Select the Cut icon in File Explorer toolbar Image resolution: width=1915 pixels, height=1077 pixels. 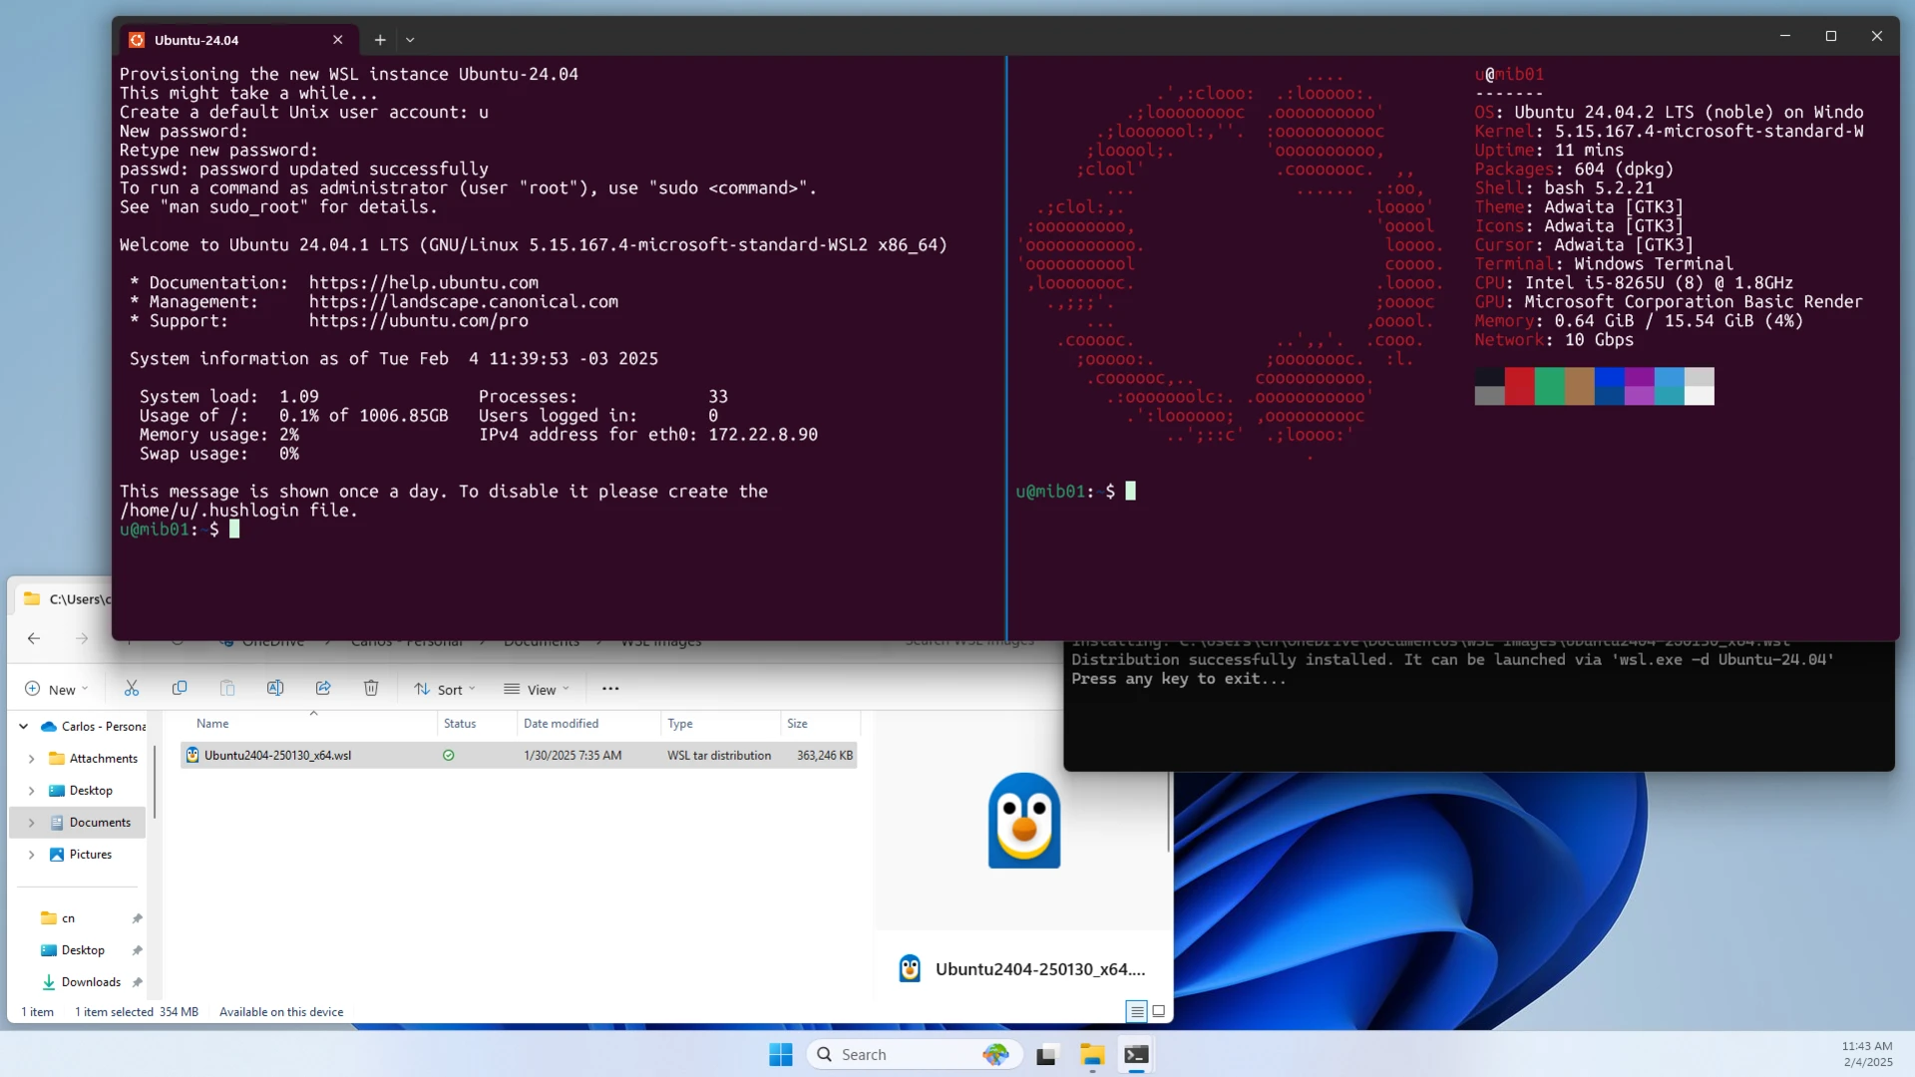click(x=131, y=688)
